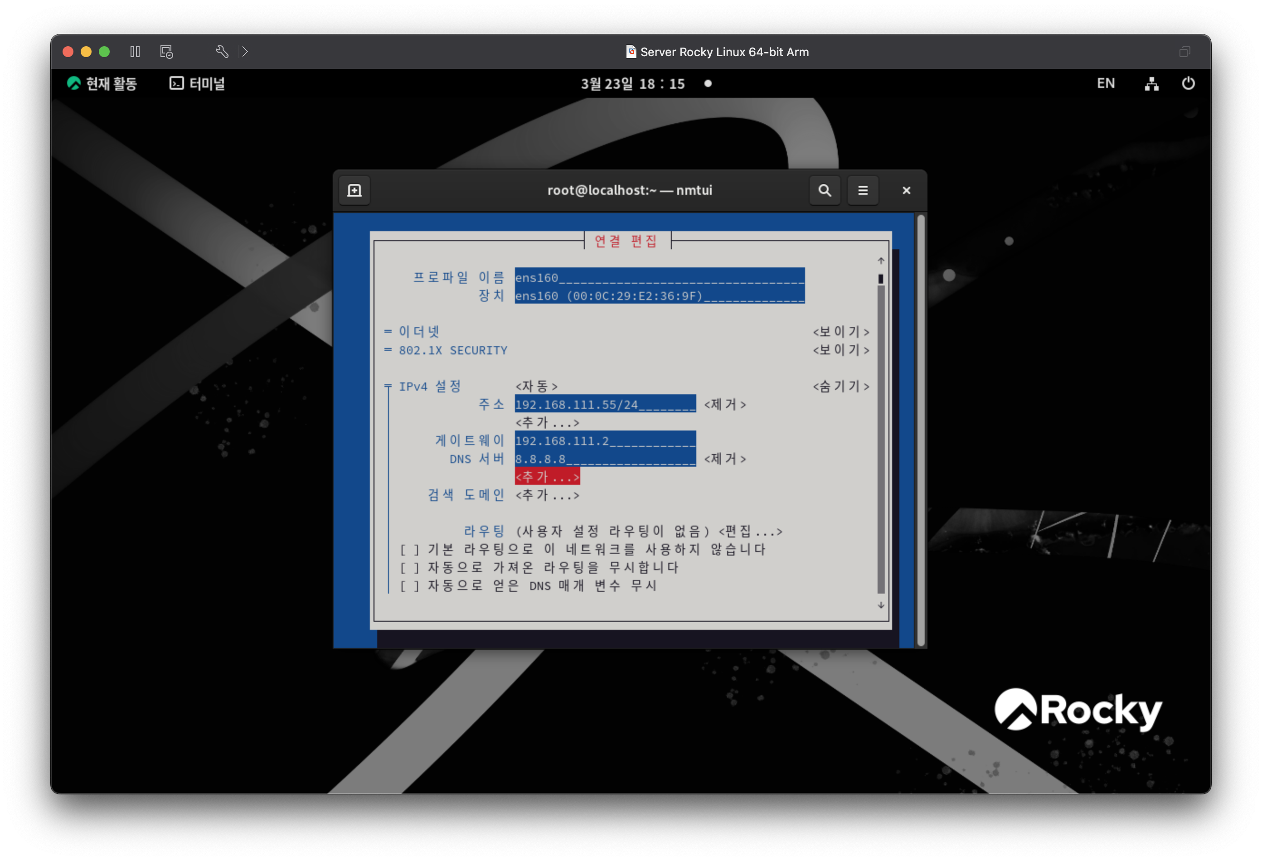This screenshot has height=861, width=1262.
Task: Enable ignore automatically obtained DNS checkbox
Action: (409, 586)
